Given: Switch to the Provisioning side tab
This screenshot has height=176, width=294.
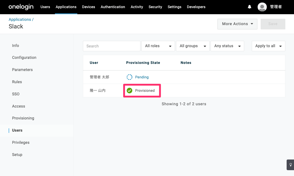Looking at the screenshot, I should (x=23, y=118).
